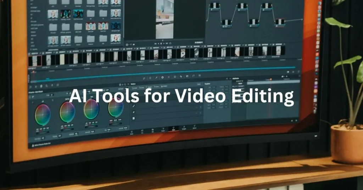Select the red-outlined last node
The image size is (363, 190).
click(x=280, y=23)
